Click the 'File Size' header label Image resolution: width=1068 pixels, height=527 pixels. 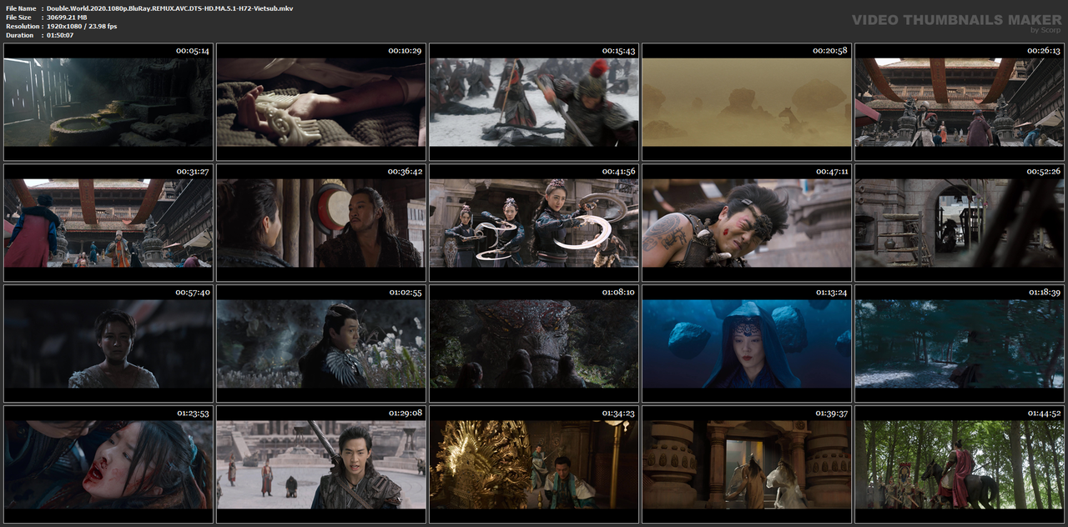(x=19, y=18)
